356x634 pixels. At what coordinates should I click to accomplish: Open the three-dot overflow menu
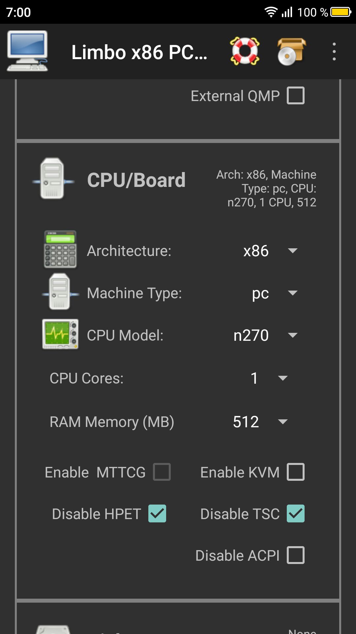click(334, 52)
